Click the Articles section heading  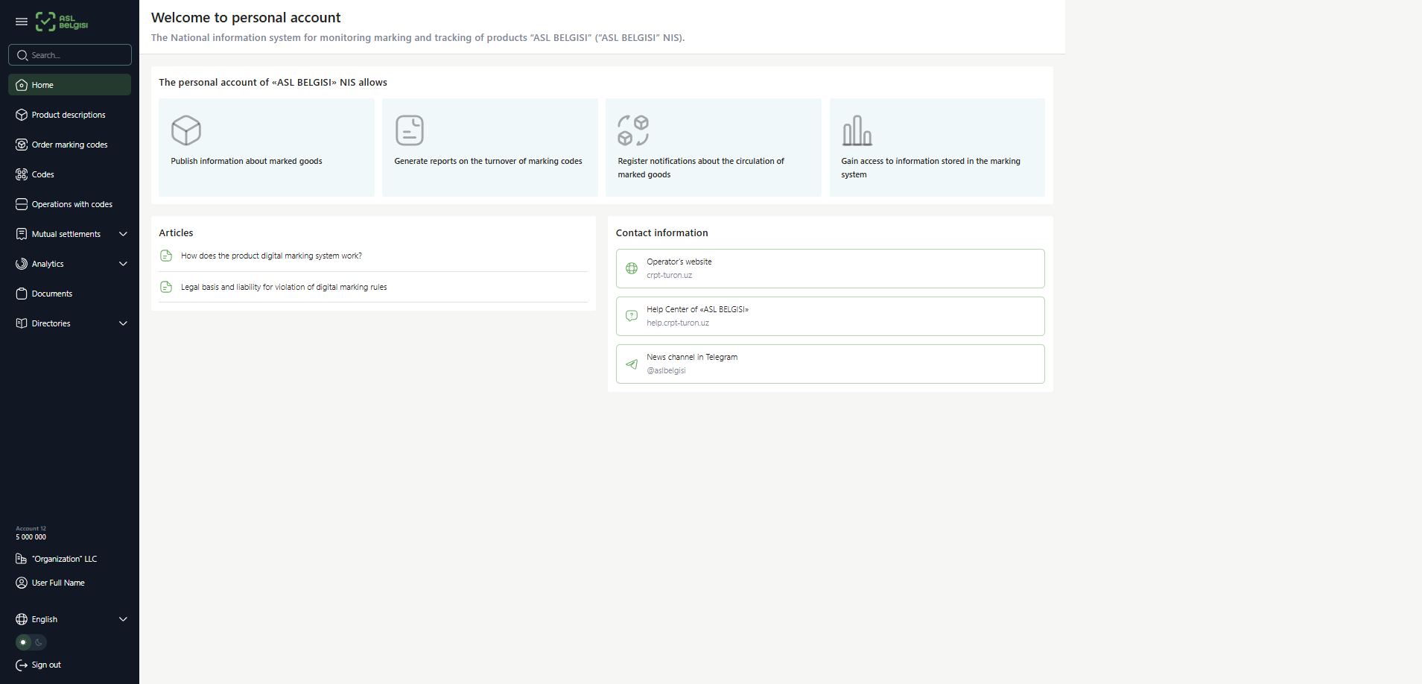pyautogui.click(x=176, y=233)
